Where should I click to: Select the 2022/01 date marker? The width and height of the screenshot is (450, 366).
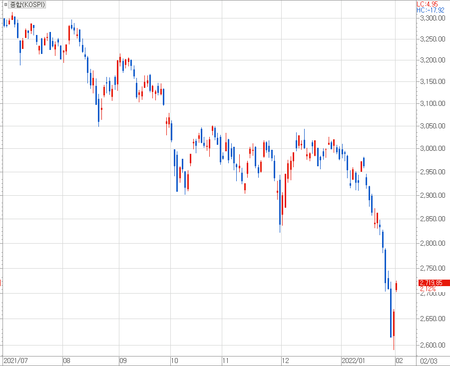tap(353, 360)
